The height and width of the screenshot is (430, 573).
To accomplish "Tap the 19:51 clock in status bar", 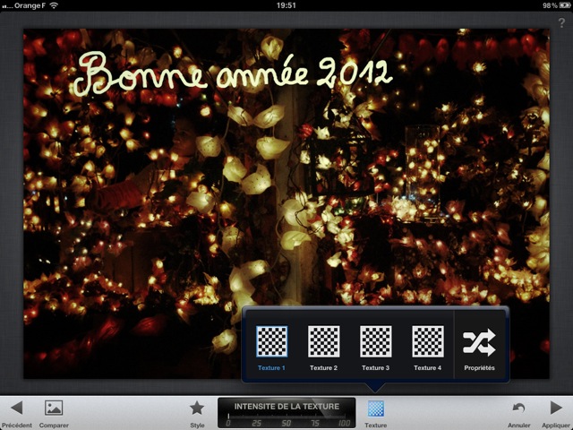I will point(286,5).
